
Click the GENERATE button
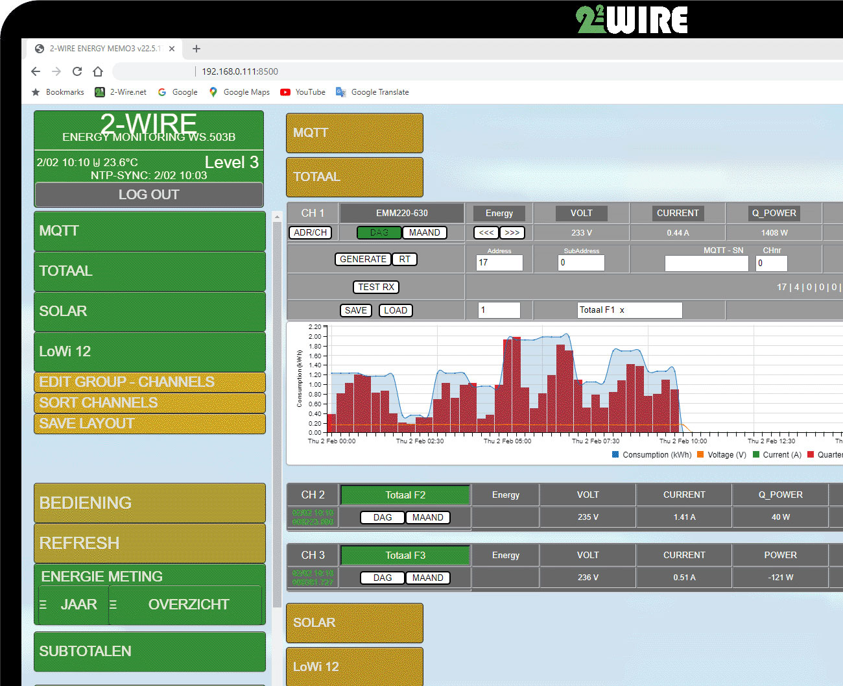pyautogui.click(x=363, y=259)
